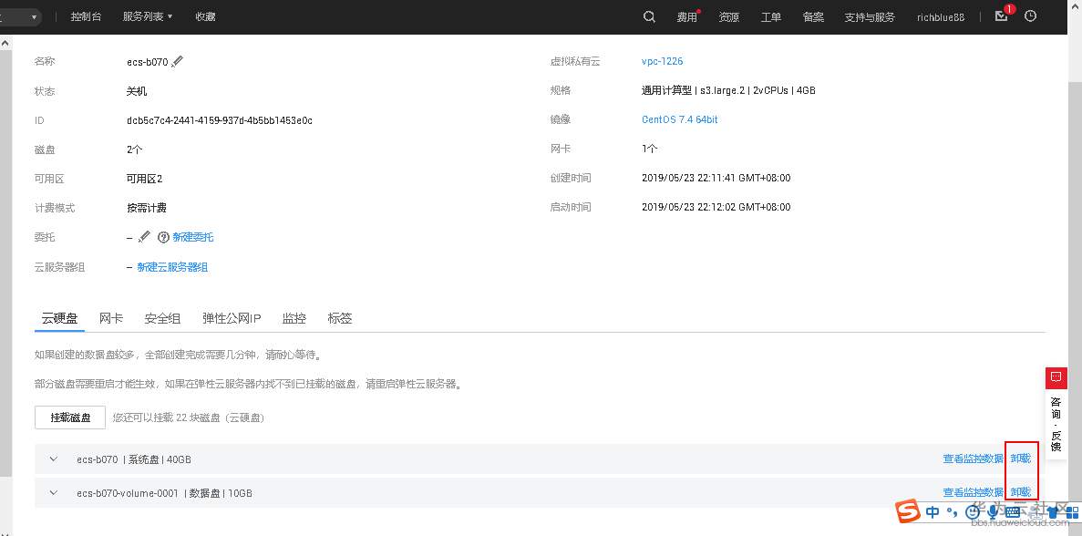This screenshot has height=536, width=1082.
Task: Open the CentOS 7.4 64bit image link
Action: click(x=680, y=119)
